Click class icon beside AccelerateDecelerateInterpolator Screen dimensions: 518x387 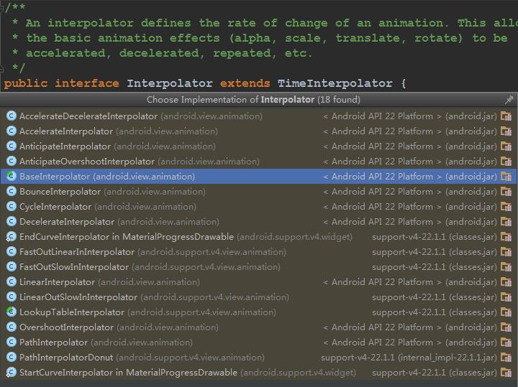tap(11, 116)
